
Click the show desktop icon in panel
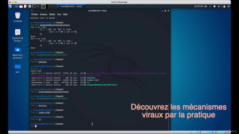click(x=16, y=6)
